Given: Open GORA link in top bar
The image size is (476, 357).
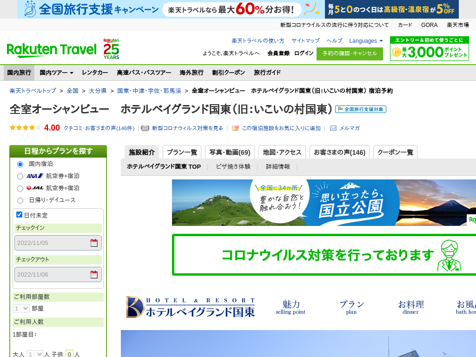Looking at the screenshot, I should 429,25.
